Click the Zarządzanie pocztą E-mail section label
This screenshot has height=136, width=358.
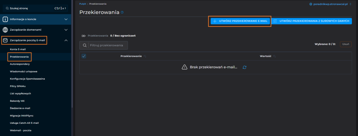point(27,41)
